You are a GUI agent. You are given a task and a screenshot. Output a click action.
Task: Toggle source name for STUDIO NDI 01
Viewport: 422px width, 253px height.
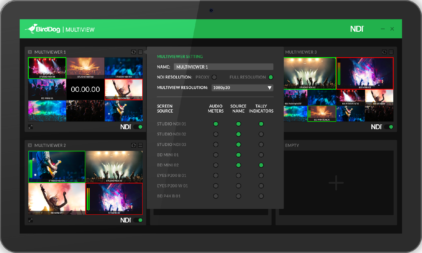pos(239,124)
